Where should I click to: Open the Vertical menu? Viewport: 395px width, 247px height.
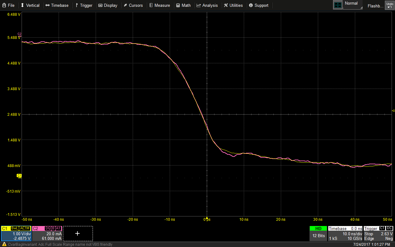coord(30,5)
